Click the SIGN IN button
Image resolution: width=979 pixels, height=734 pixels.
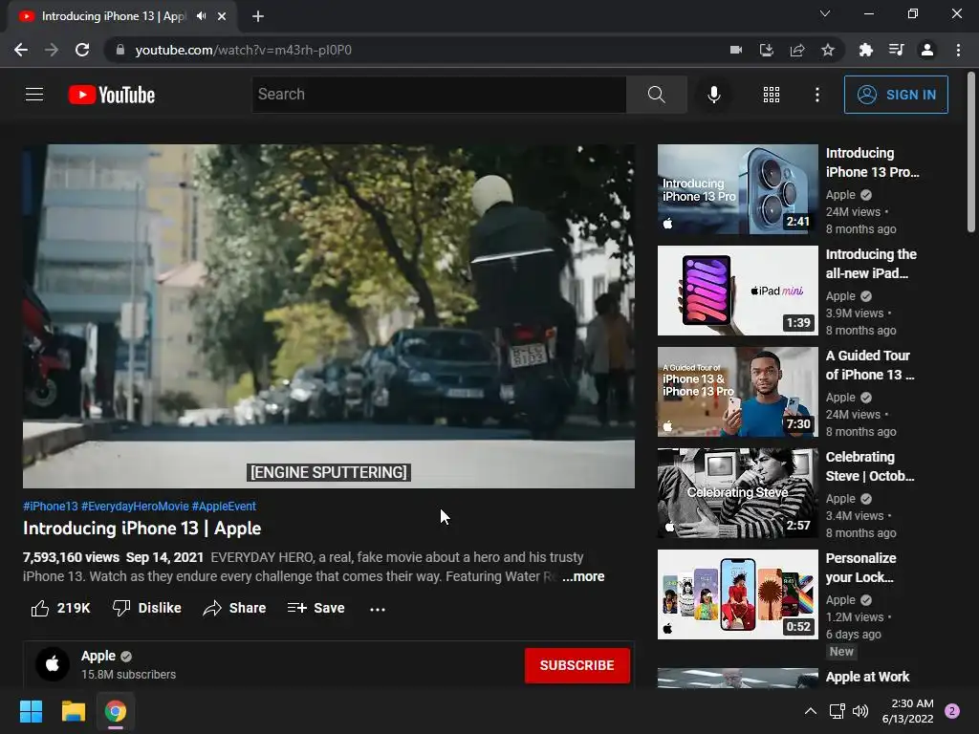tap(896, 95)
